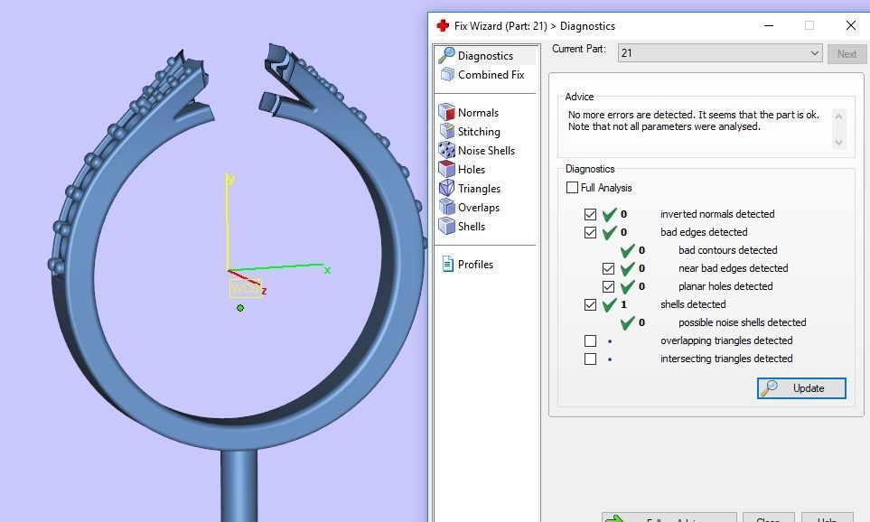This screenshot has height=522, width=870.
Task: Click the 'shells detected' label
Action: (x=693, y=304)
